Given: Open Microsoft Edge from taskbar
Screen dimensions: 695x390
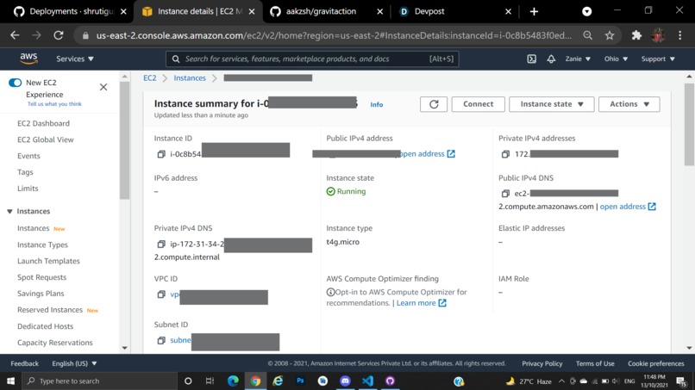Looking at the screenshot, I should 233,381.
